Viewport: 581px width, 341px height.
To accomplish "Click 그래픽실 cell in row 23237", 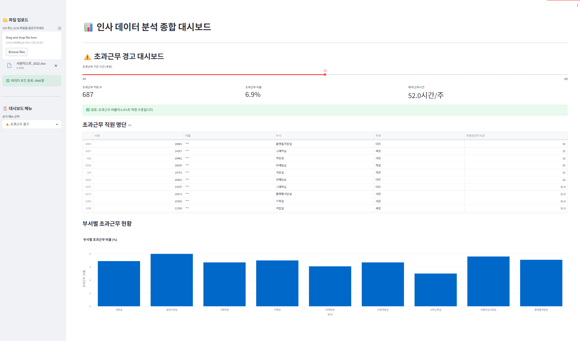I will click(324, 187).
